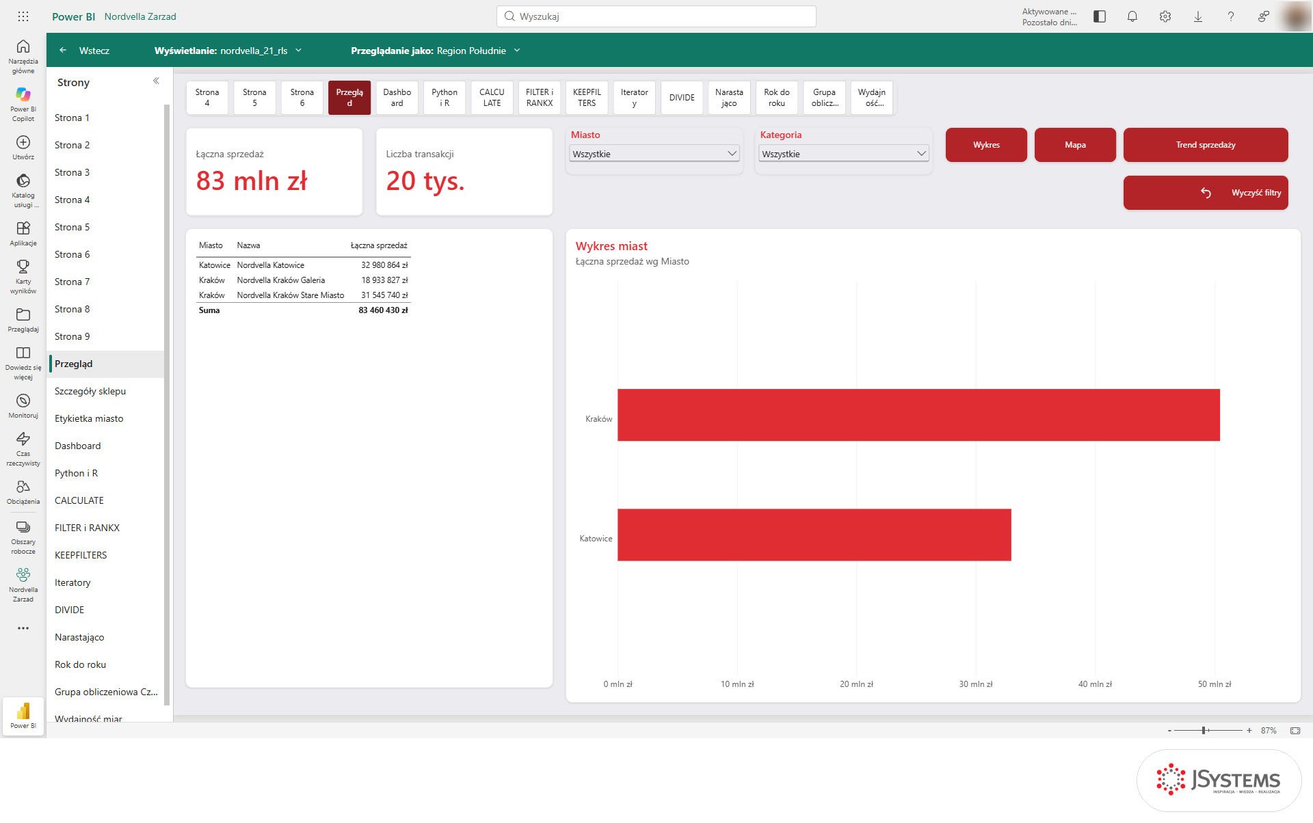Image resolution: width=1313 pixels, height=823 pixels.
Task: Click the share feedback people icon
Action: (x=1264, y=16)
